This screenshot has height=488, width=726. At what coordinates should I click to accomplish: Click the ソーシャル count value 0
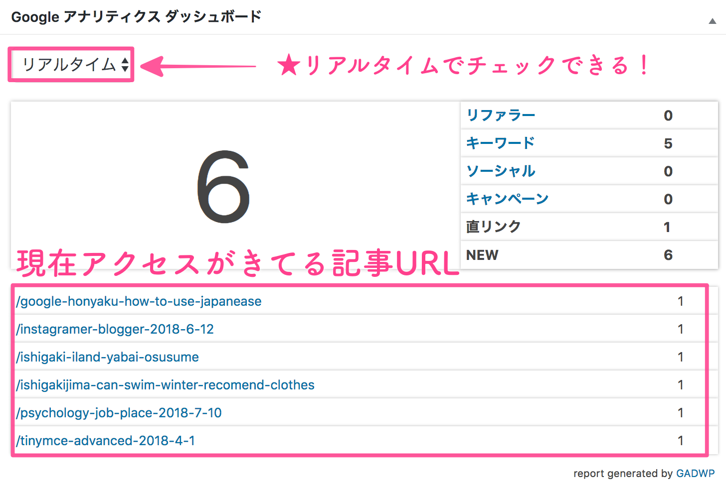click(668, 171)
